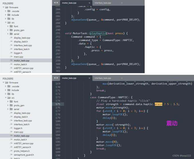Click the highlighted press word on line 175

[x=159, y=104]
